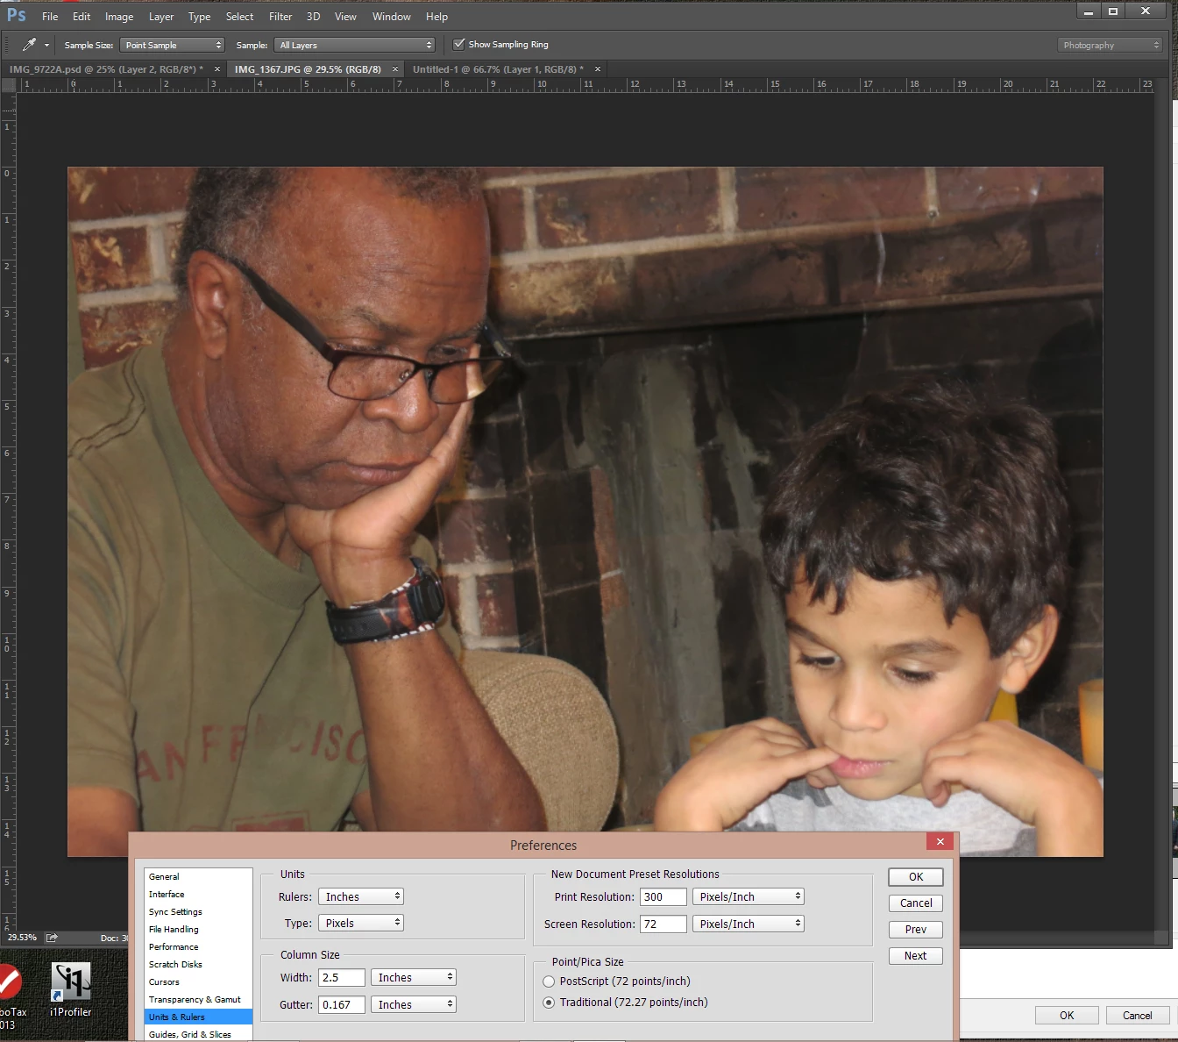Open the Sample All Layers dropdown
This screenshot has width=1178, height=1042.
point(355,45)
